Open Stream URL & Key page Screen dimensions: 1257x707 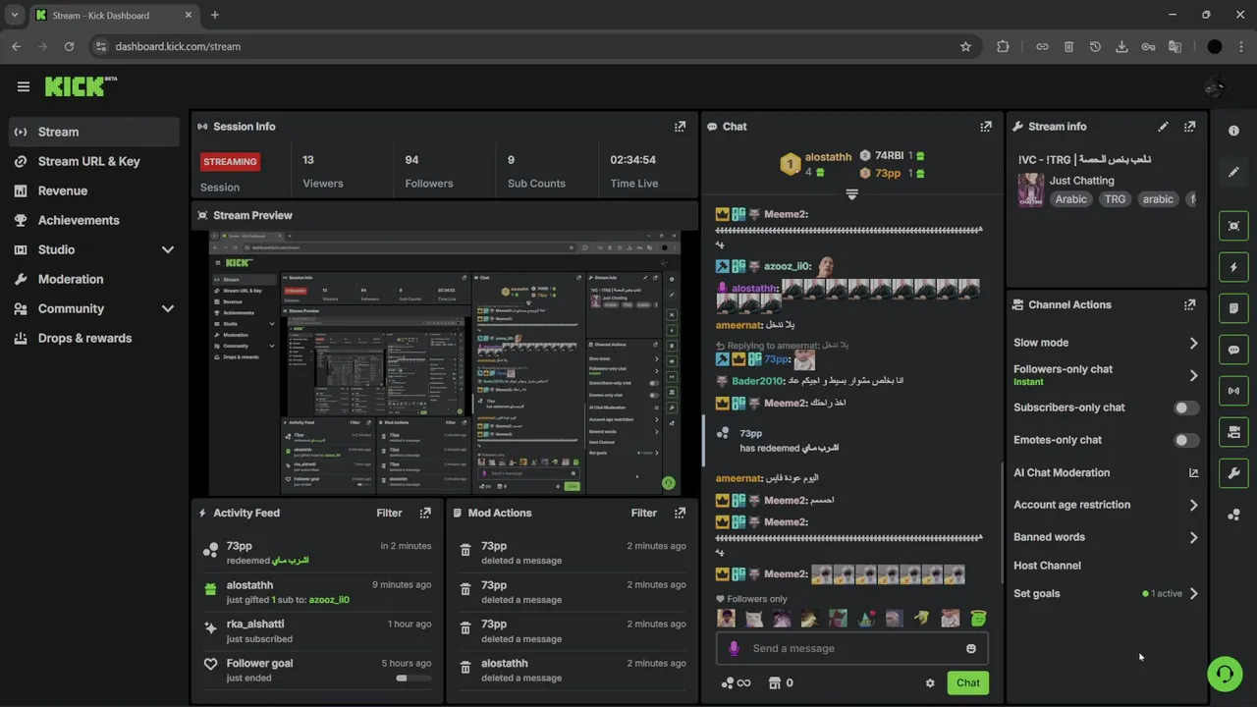coord(93,161)
